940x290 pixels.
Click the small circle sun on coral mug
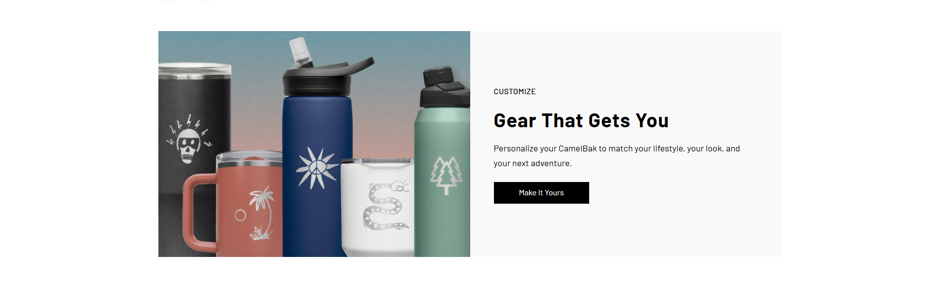point(240,215)
